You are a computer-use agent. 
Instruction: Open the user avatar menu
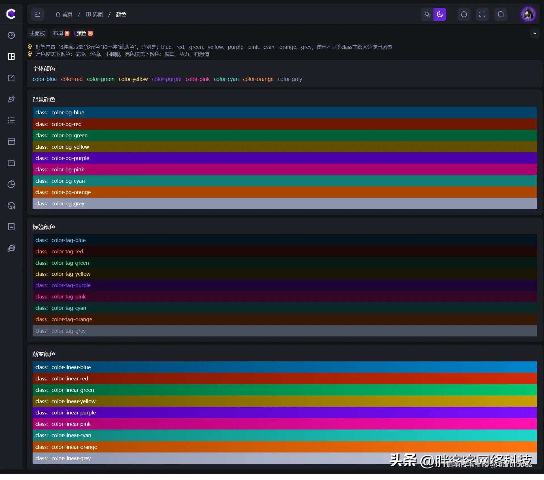tap(528, 14)
